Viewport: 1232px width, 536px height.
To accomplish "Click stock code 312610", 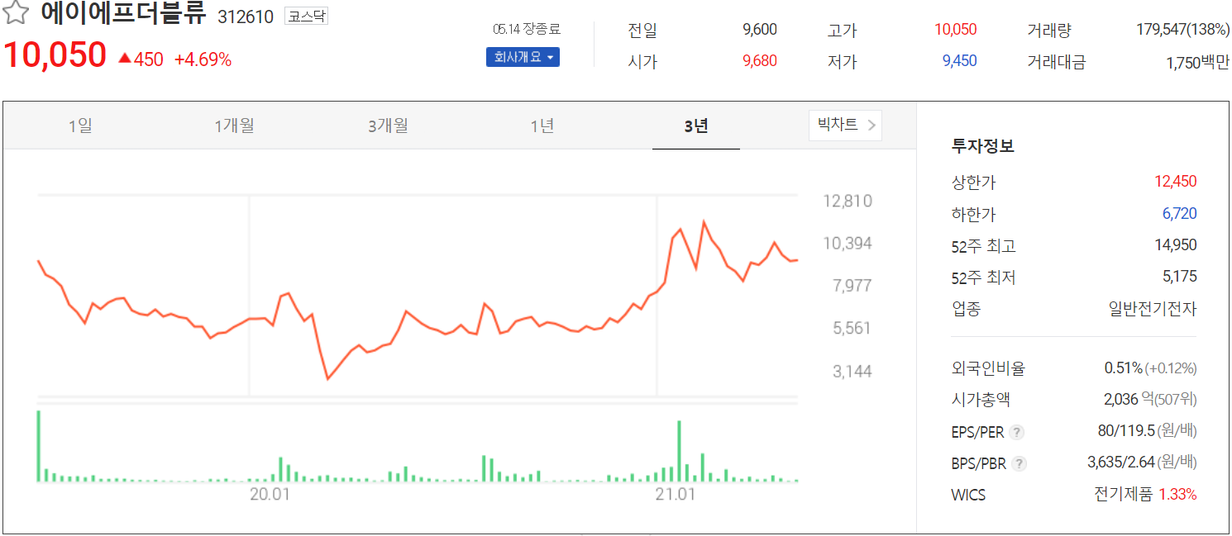I will point(246,17).
